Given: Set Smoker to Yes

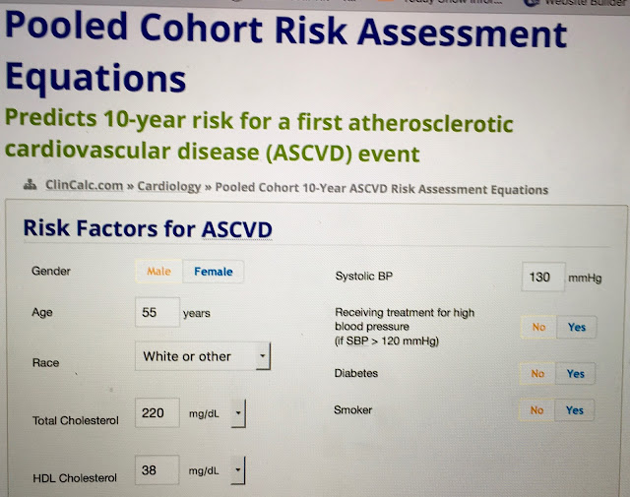Looking at the screenshot, I should coord(575,410).
